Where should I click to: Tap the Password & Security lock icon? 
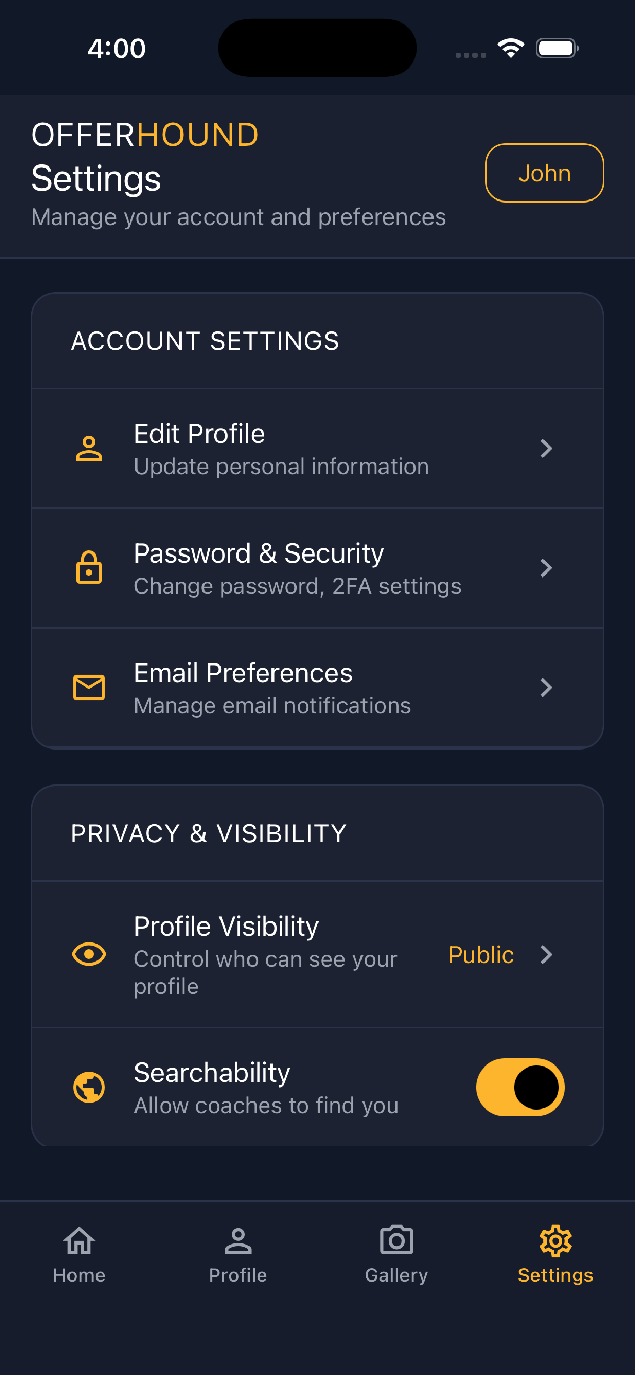[88, 567]
